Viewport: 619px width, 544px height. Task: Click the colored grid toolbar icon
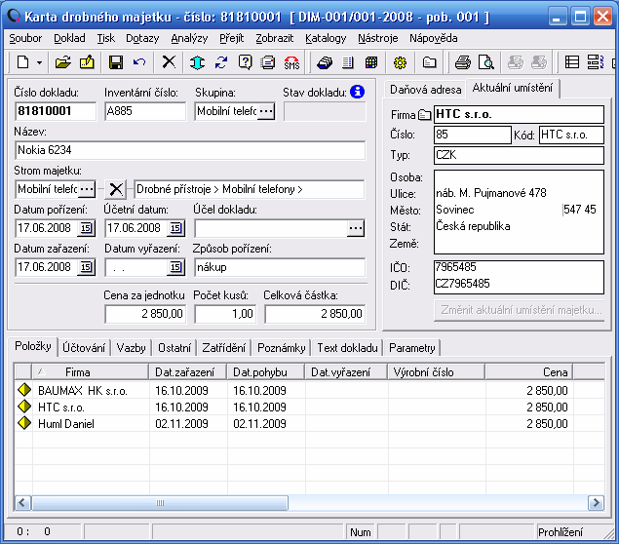coord(371,62)
